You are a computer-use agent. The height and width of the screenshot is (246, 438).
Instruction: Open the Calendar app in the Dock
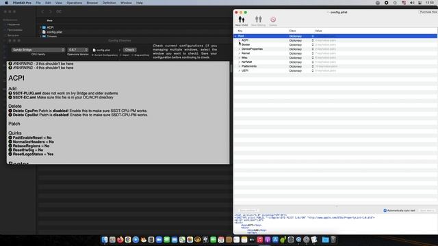point(221,240)
